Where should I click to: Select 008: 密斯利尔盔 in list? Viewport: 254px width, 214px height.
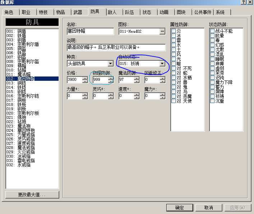click(32, 61)
